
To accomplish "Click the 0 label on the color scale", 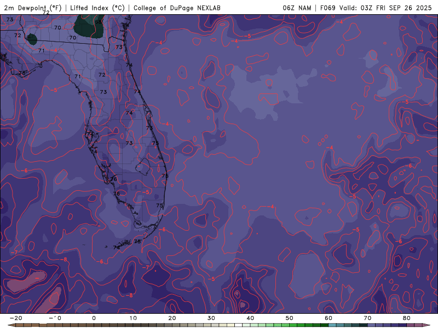I will click(x=94, y=318).
